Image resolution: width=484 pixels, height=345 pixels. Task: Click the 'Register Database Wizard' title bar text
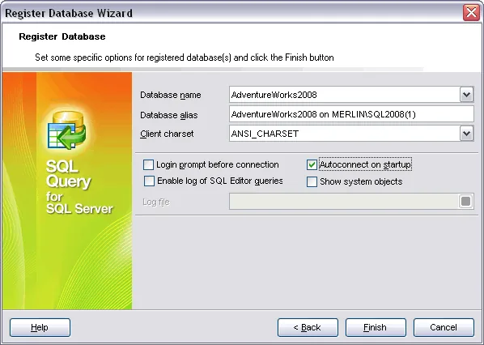[x=69, y=13]
